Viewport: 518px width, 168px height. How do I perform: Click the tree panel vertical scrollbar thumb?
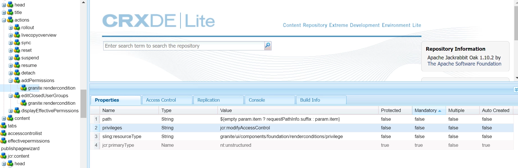point(83,104)
